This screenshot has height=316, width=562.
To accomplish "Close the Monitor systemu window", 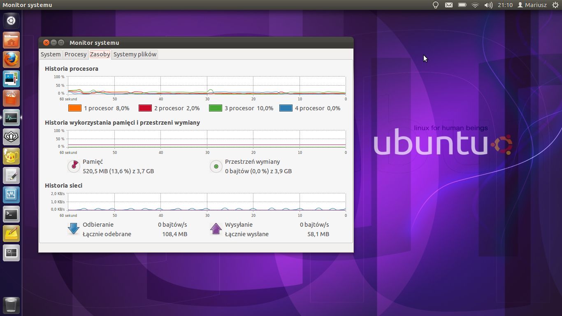I will point(46,42).
